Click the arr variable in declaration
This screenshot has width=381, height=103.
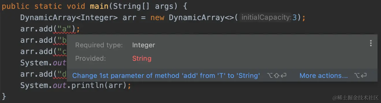(x=130, y=17)
